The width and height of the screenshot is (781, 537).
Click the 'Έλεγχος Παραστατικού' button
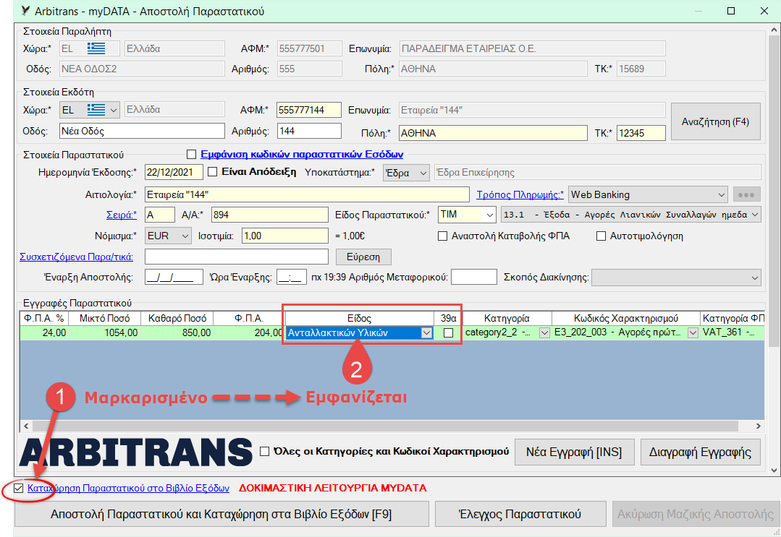[x=520, y=514]
